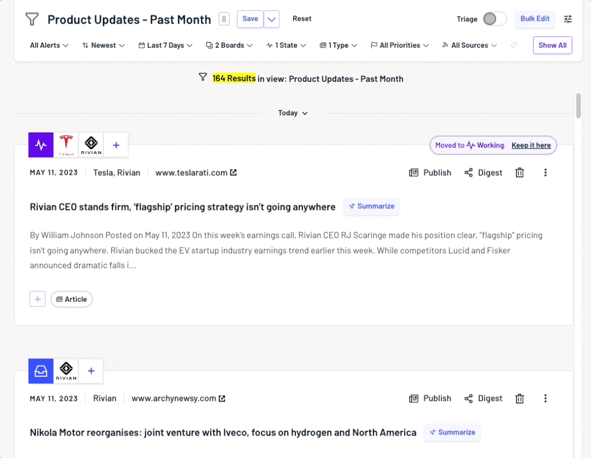Open the Last 7 Days filter dropdown
The height and width of the screenshot is (458, 591).
[165, 45]
